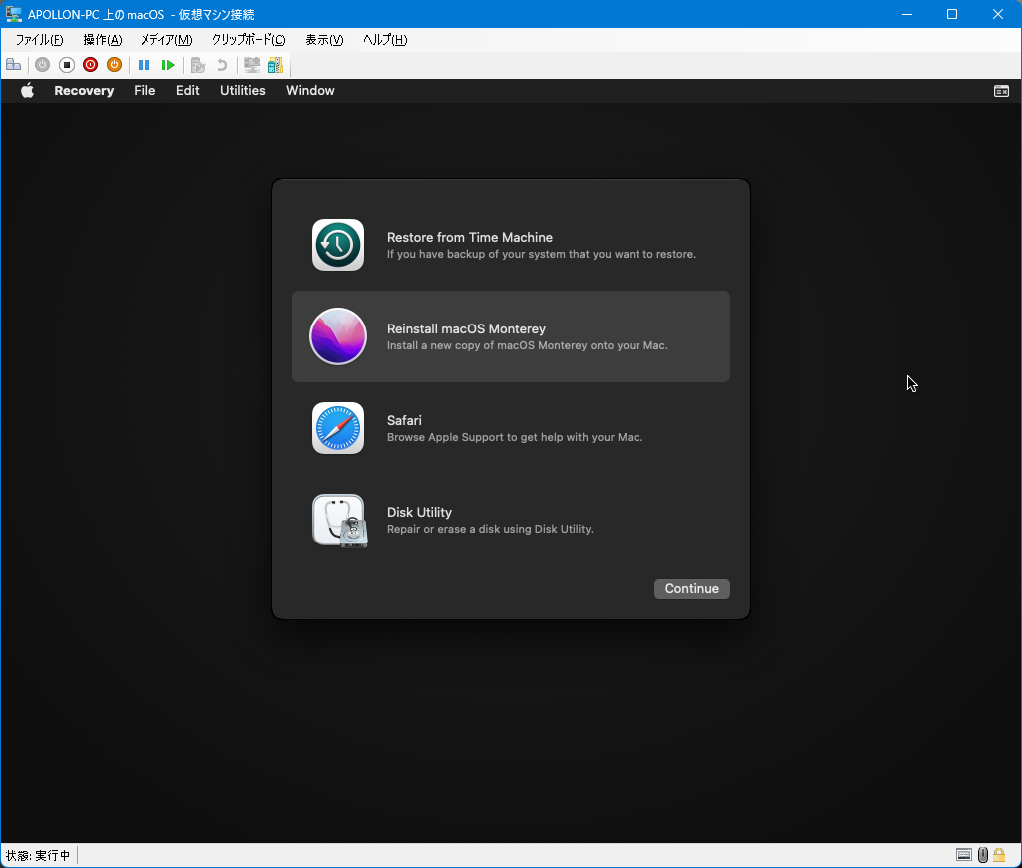Click the lock icon in status bar

pos(999,855)
